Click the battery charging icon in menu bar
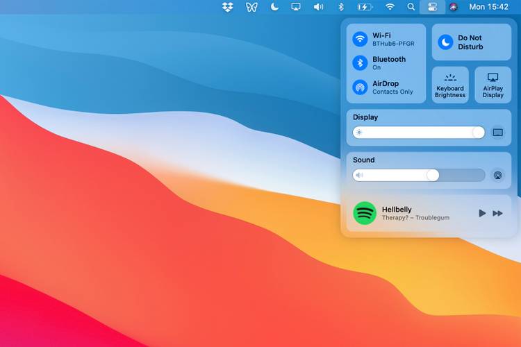 coord(365,7)
